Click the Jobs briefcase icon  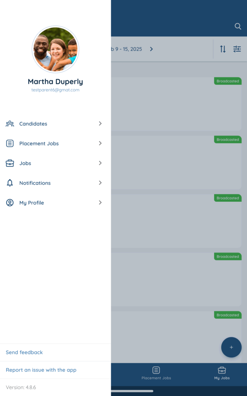tap(10, 163)
